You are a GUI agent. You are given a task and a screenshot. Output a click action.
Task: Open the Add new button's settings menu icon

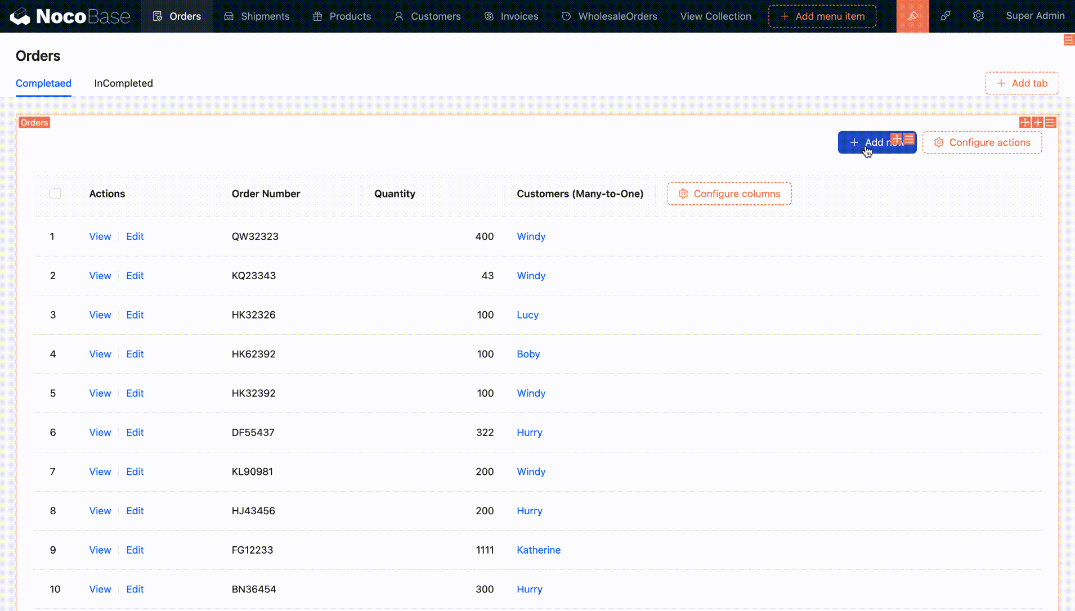pos(910,138)
